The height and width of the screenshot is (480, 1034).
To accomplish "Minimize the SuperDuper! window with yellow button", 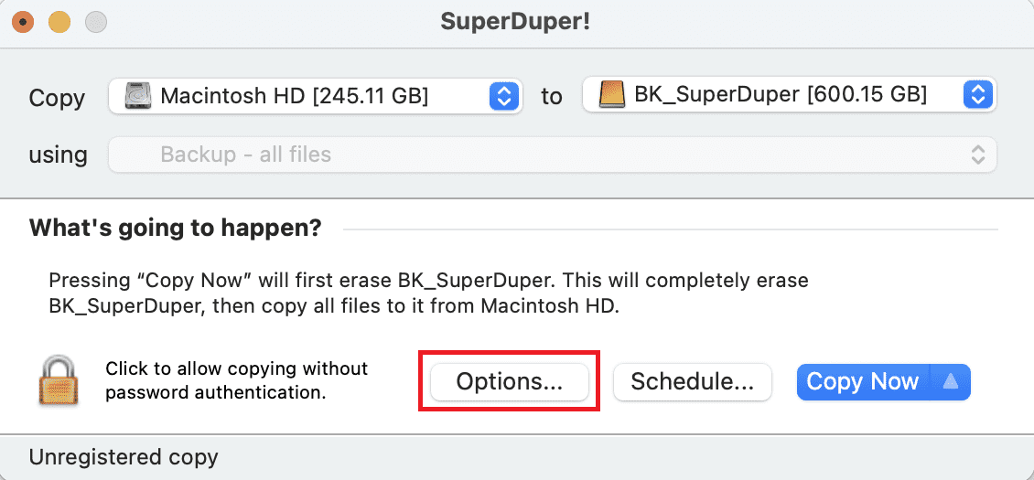I will (x=59, y=23).
